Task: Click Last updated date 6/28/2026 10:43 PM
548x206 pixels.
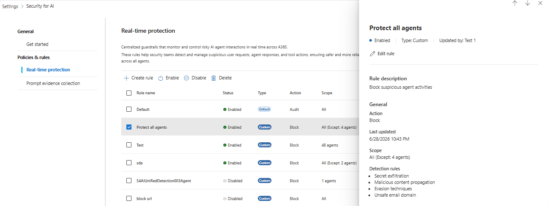Action: (x=389, y=139)
